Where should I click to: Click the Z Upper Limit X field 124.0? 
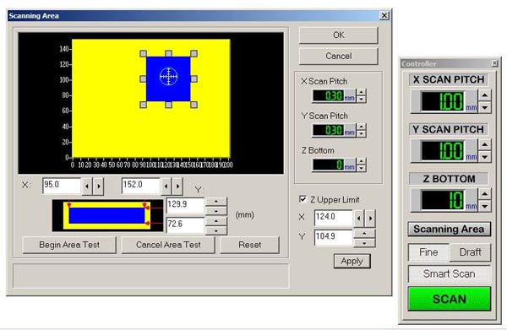[334, 218]
